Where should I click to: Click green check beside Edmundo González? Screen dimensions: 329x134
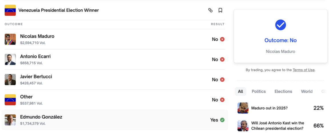tap(222, 120)
